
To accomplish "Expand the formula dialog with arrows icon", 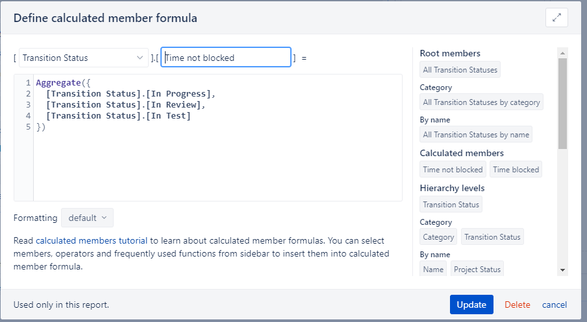I will tap(556, 17).
